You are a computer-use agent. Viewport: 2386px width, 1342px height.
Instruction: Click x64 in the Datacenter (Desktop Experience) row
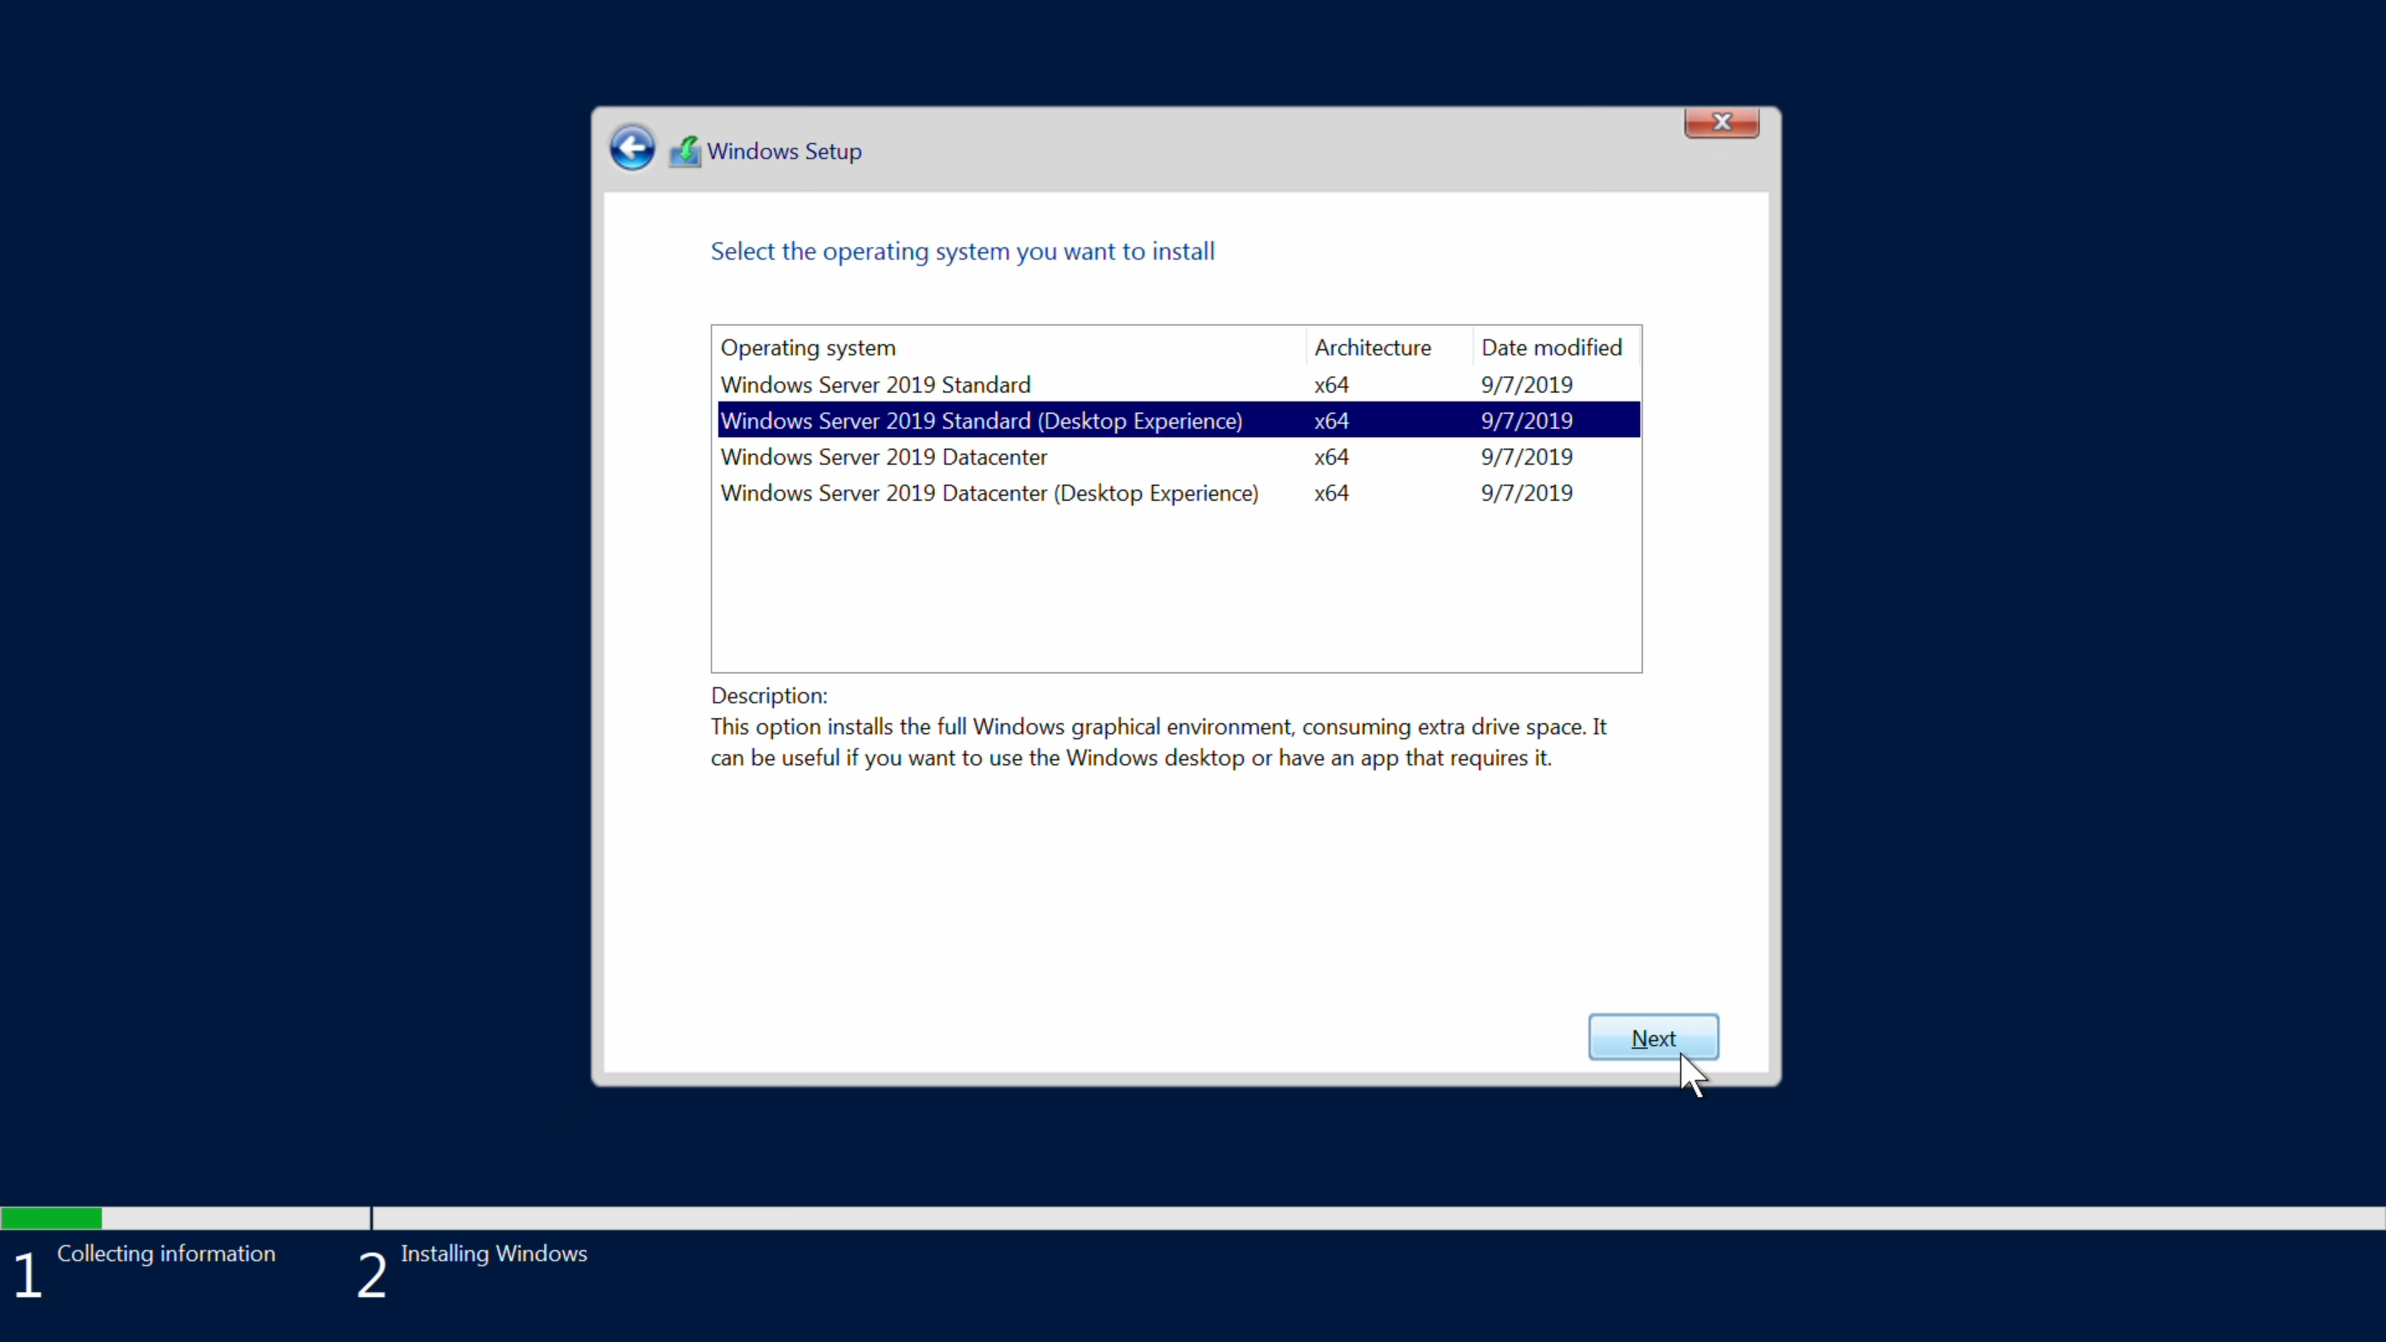coord(1331,493)
